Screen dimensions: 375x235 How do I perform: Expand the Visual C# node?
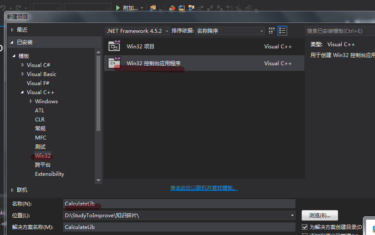click(x=23, y=65)
